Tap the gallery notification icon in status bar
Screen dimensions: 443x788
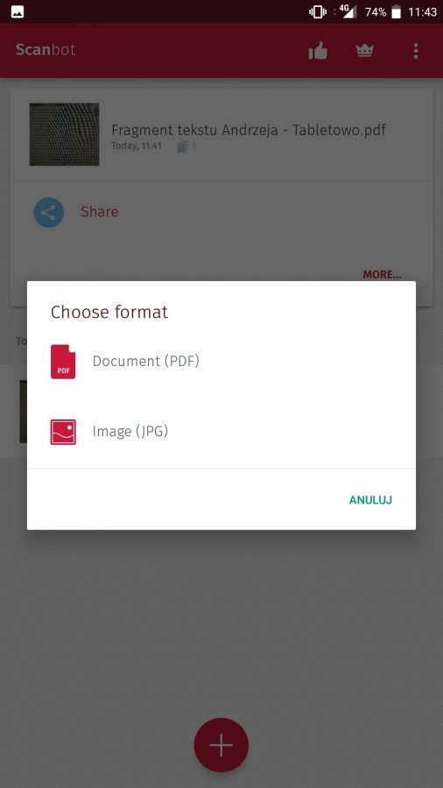[x=18, y=11]
